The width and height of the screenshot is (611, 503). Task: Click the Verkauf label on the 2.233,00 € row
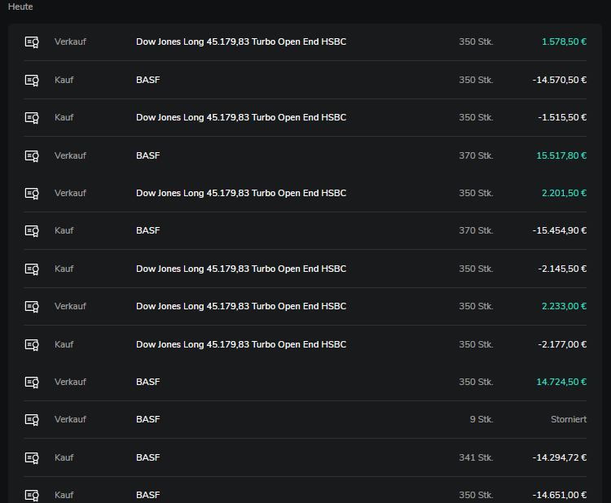tap(70, 306)
